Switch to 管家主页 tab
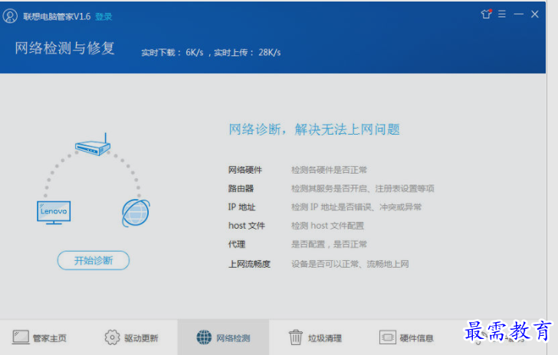 click(x=39, y=337)
